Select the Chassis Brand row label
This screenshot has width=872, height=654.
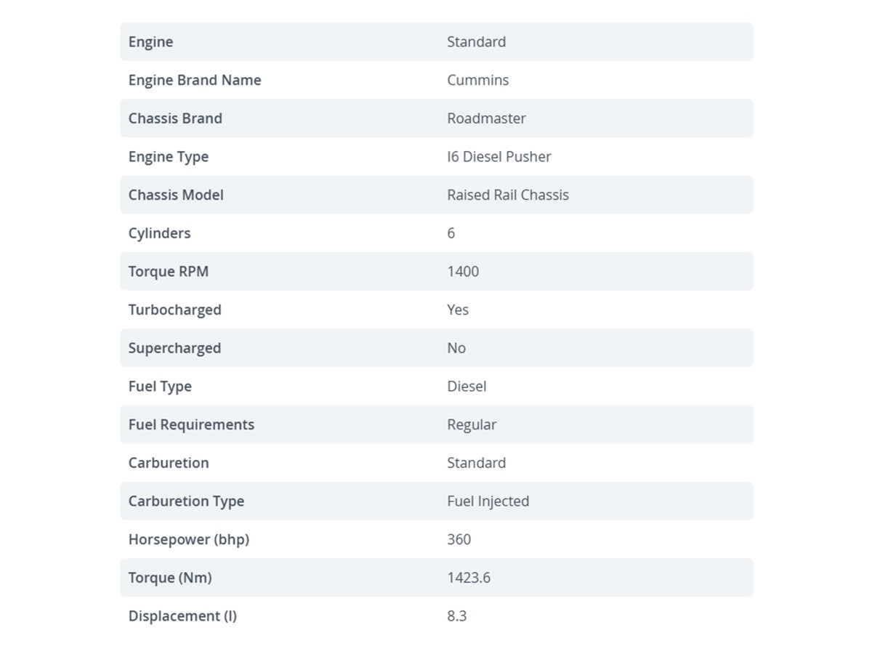(175, 118)
